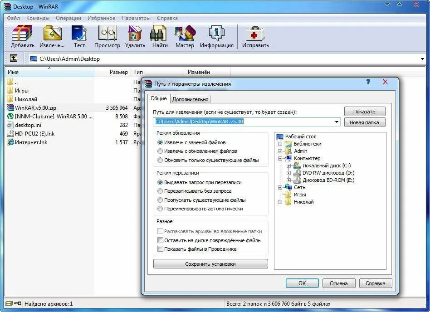Open the main address bar dropdown

click(422, 58)
